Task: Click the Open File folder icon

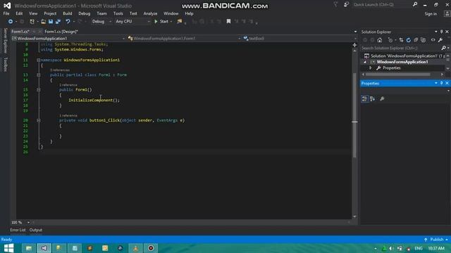Action: click(43, 22)
